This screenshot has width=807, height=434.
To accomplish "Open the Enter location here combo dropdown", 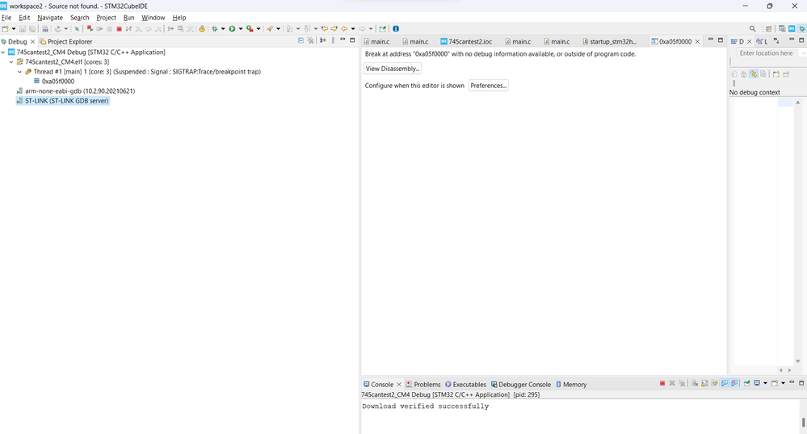I will (804, 53).
